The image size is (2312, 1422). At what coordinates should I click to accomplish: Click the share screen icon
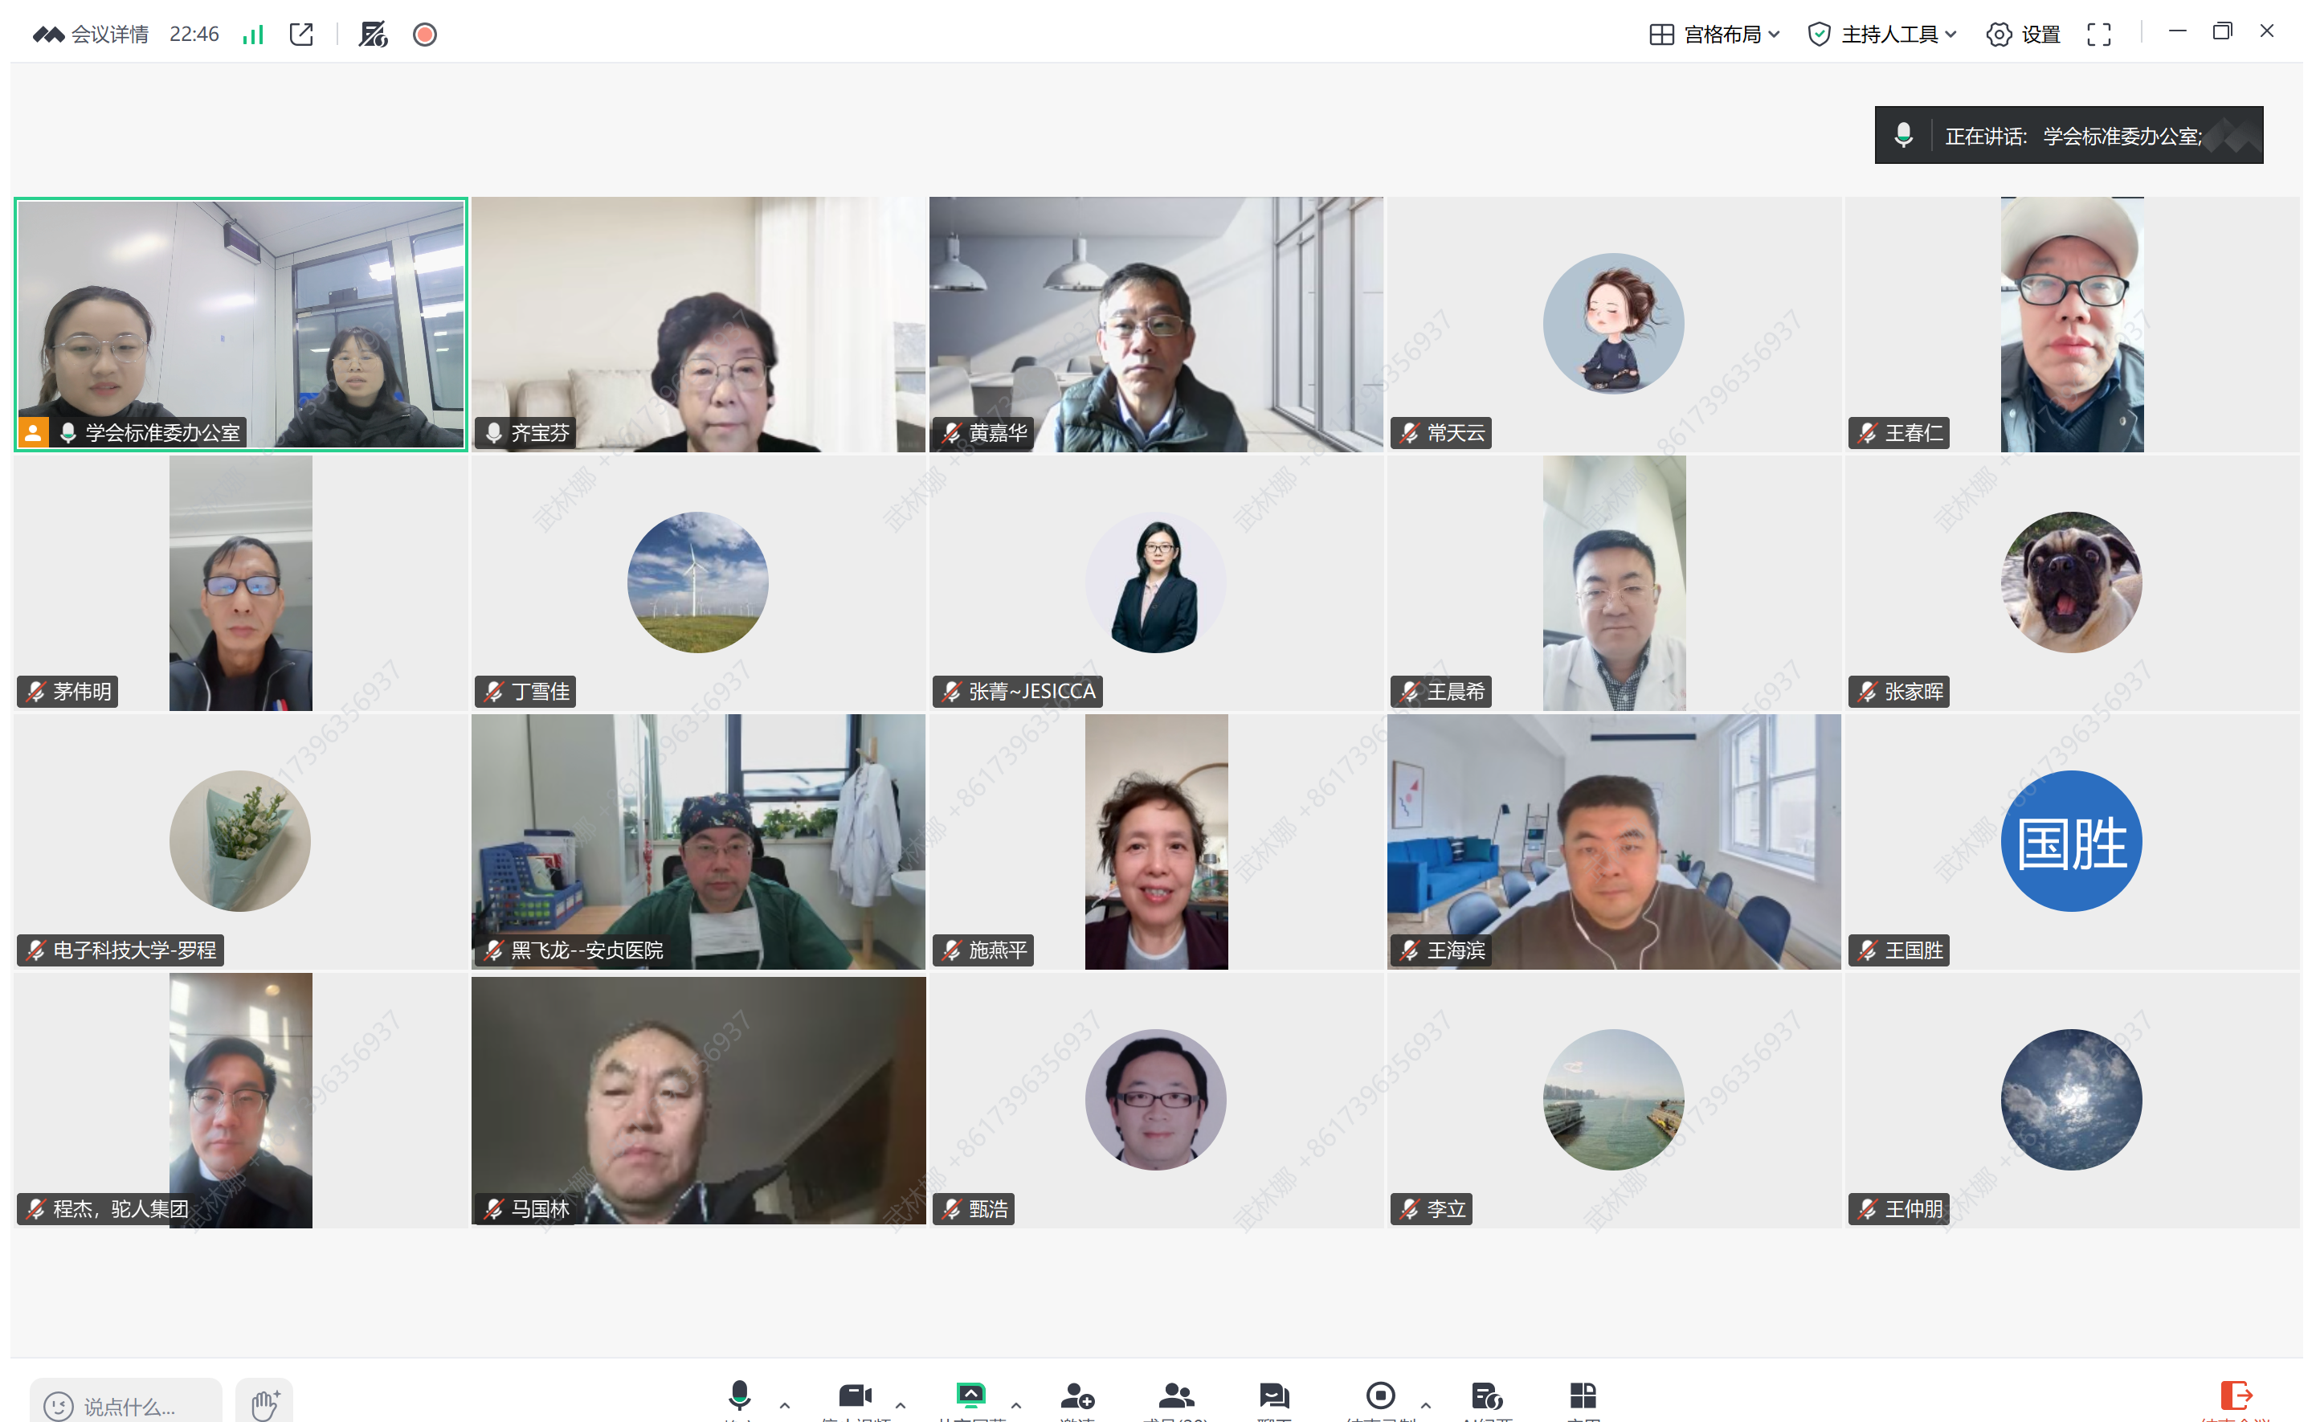[970, 1395]
